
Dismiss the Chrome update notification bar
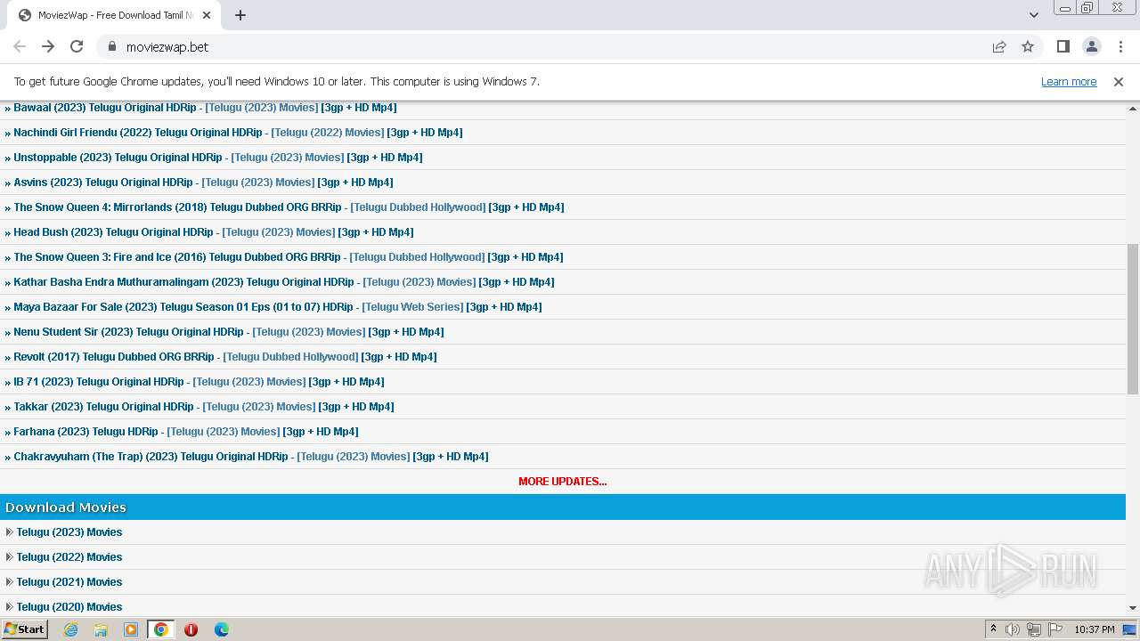pyautogui.click(x=1119, y=81)
